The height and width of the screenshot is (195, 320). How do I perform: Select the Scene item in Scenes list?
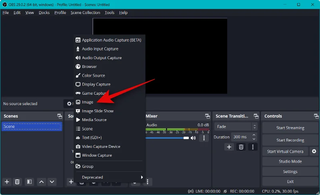coord(32,126)
